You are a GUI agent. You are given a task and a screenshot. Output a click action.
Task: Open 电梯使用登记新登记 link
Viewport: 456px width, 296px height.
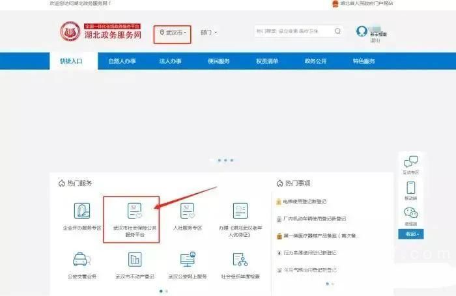point(309,202)
